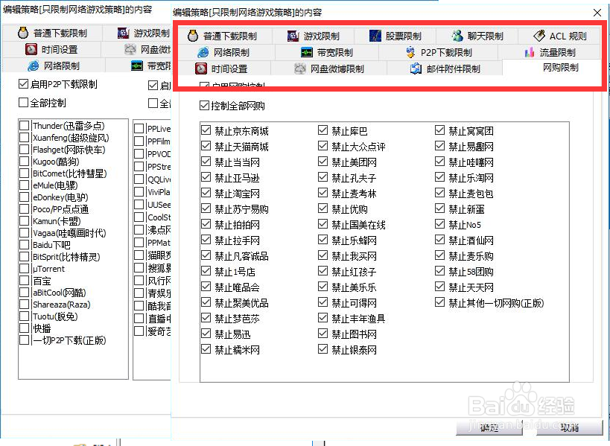This screenshot has height=446, width=610.
Task: Open the 流量限制 tab
Action: [550, 53]
